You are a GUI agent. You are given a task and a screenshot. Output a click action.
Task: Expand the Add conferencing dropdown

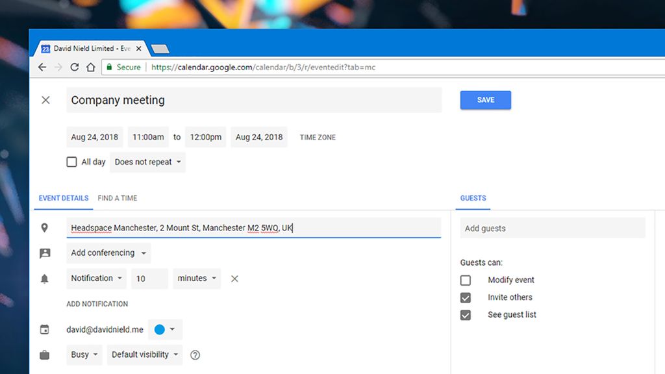(108, 253)
